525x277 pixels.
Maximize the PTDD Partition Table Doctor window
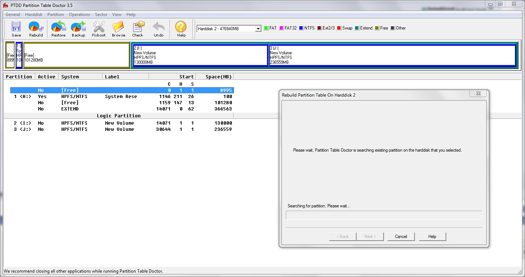[500, 4]
